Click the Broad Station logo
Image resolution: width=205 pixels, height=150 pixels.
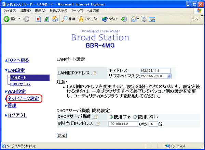[100, 37]
